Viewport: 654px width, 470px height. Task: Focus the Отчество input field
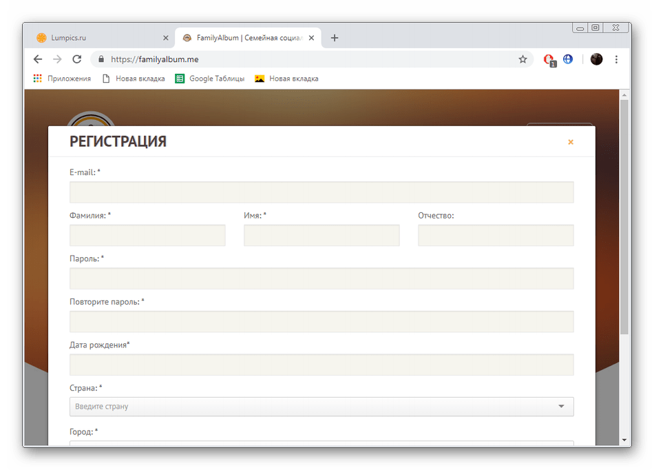[x=496, y=236]
